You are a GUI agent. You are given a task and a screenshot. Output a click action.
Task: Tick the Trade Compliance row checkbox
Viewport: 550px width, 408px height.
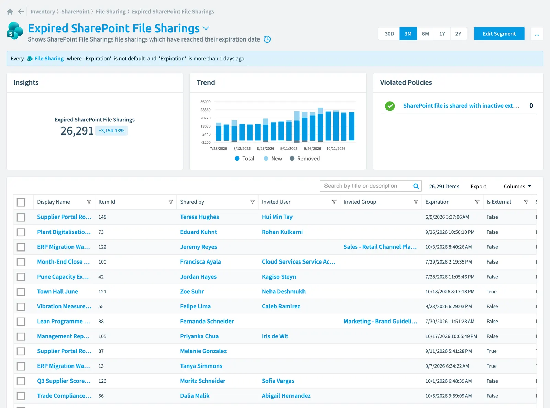point(21,396)
